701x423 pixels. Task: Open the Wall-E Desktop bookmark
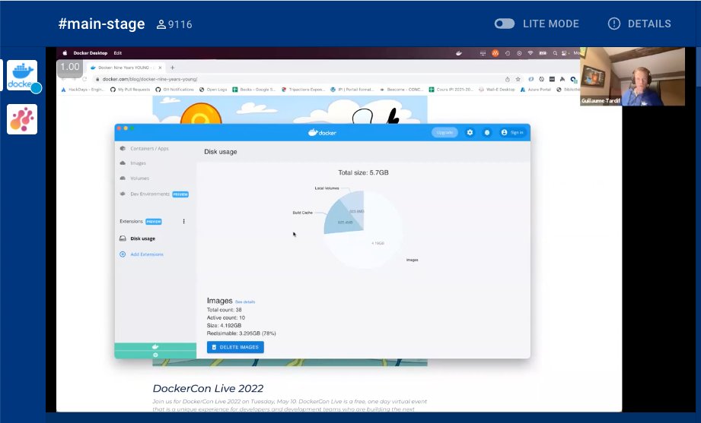[497, 90]
